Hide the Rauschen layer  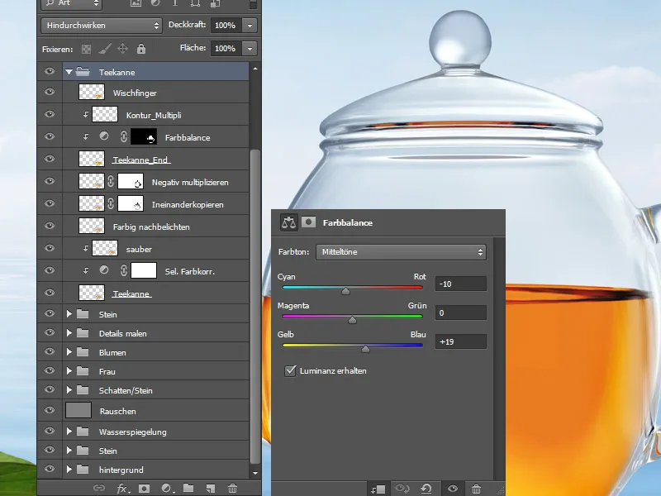tap(50, 410)
